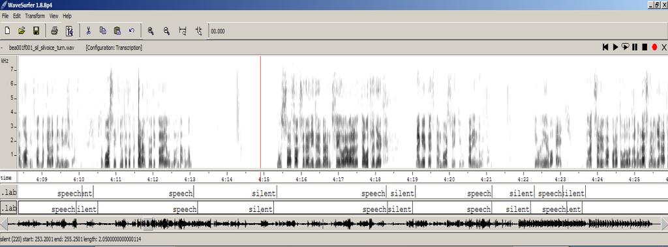This screenshot has width=668, height=247.
Task: Zoom in on the spectrogram
Action: [151, 31]
